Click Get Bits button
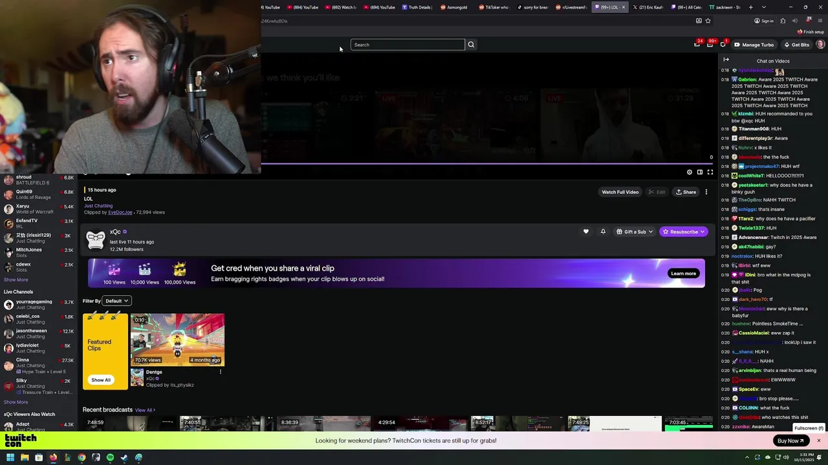Image resolution: width=828 pixels, height=465 pixels. (796, 45)
